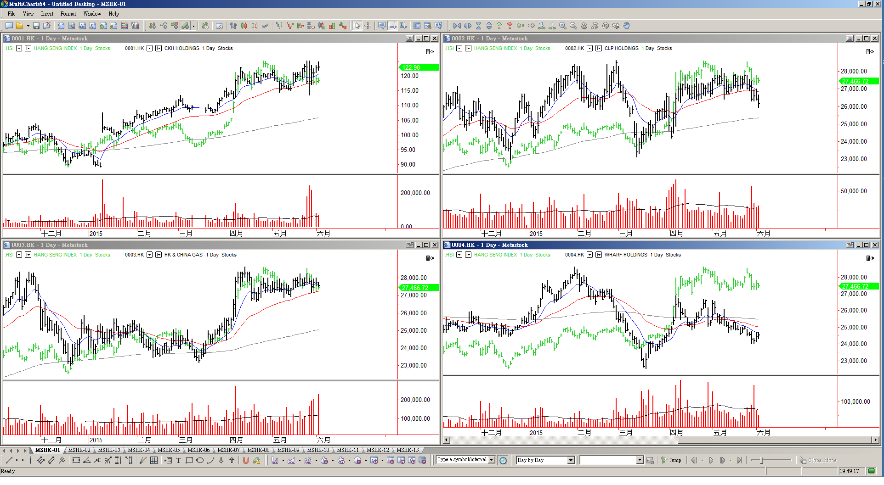Select the crosshair pointer tool
Viewport: 884px width, 485px height.
(x=368, y=26)
